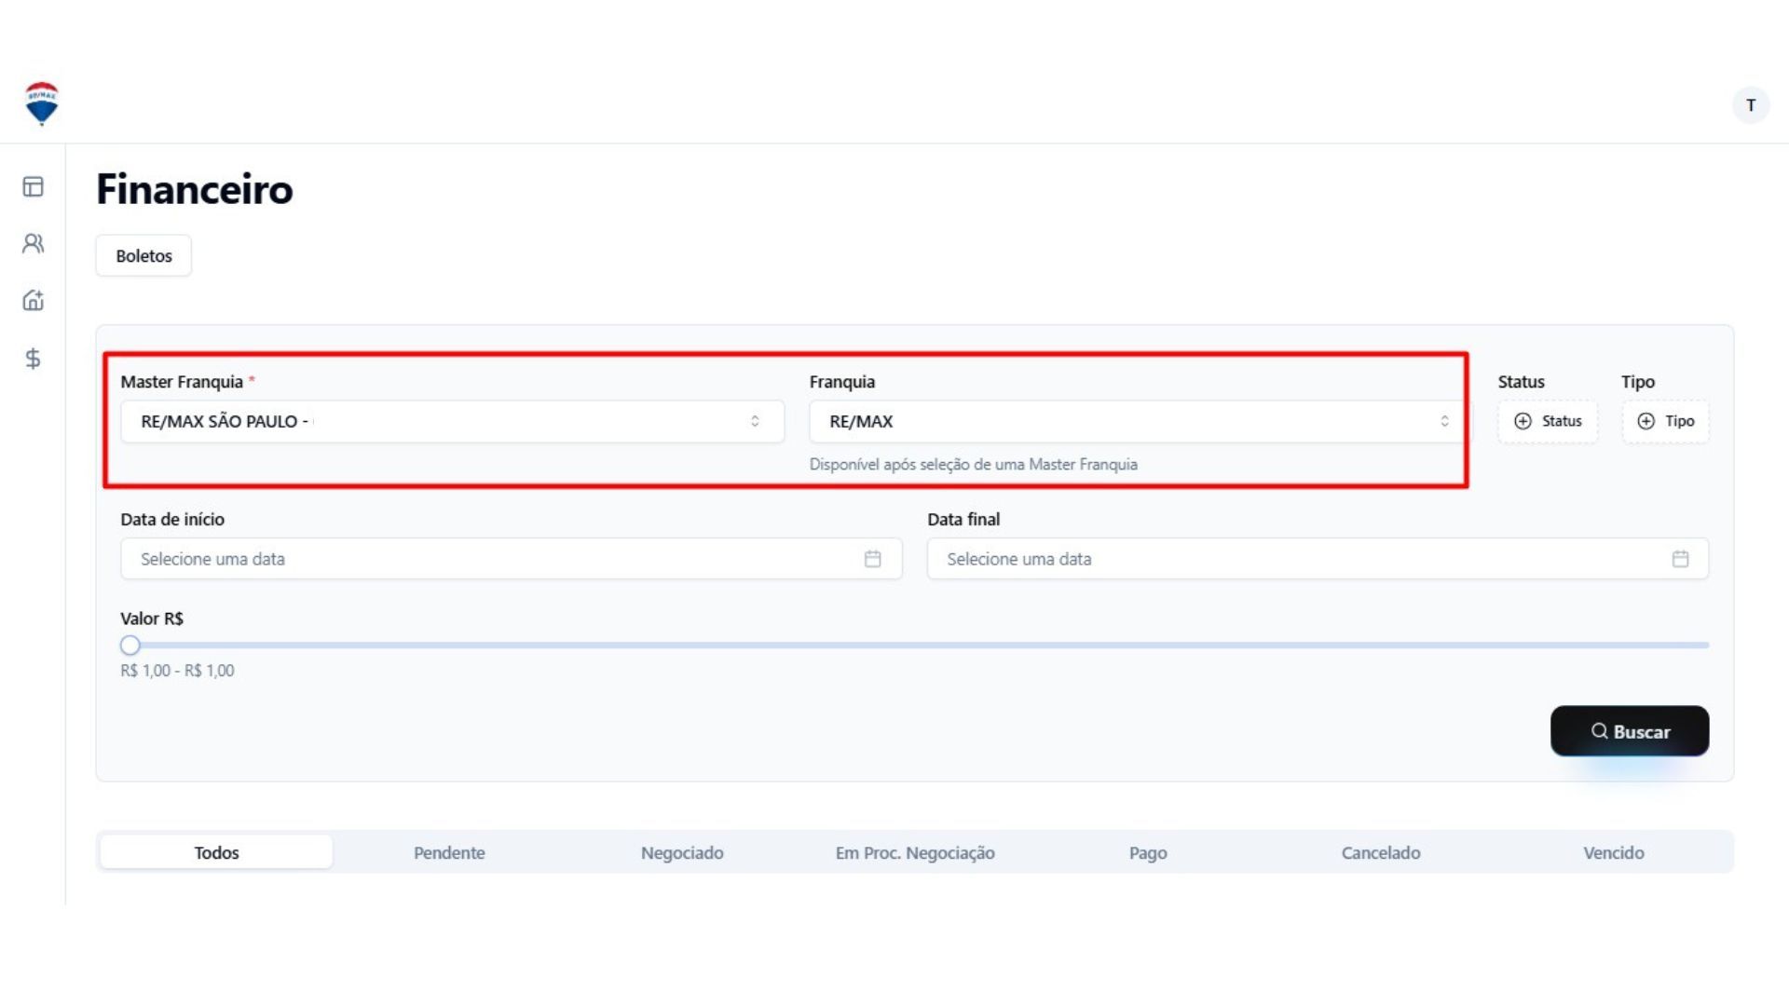
Task: Click the Financeiro page heading
Action: (x=195, y=189)
